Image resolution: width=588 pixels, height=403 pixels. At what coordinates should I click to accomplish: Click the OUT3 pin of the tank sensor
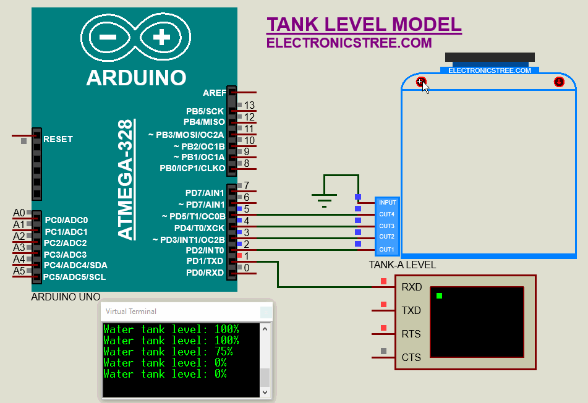point(386,226)
